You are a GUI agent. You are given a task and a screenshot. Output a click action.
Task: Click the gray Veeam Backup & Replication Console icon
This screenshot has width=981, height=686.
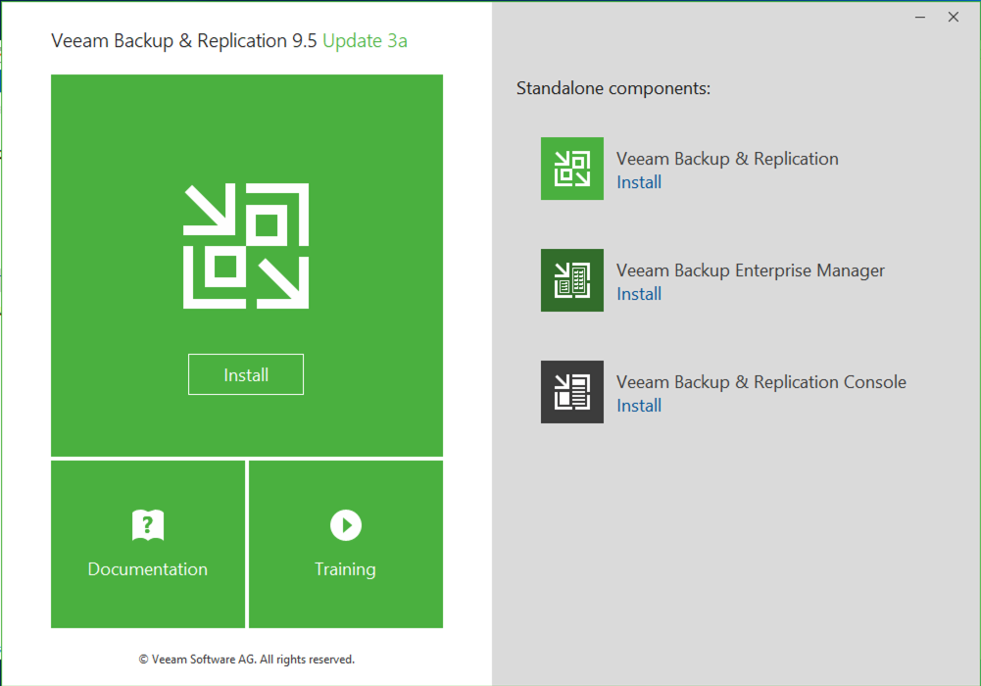[571, 392]
